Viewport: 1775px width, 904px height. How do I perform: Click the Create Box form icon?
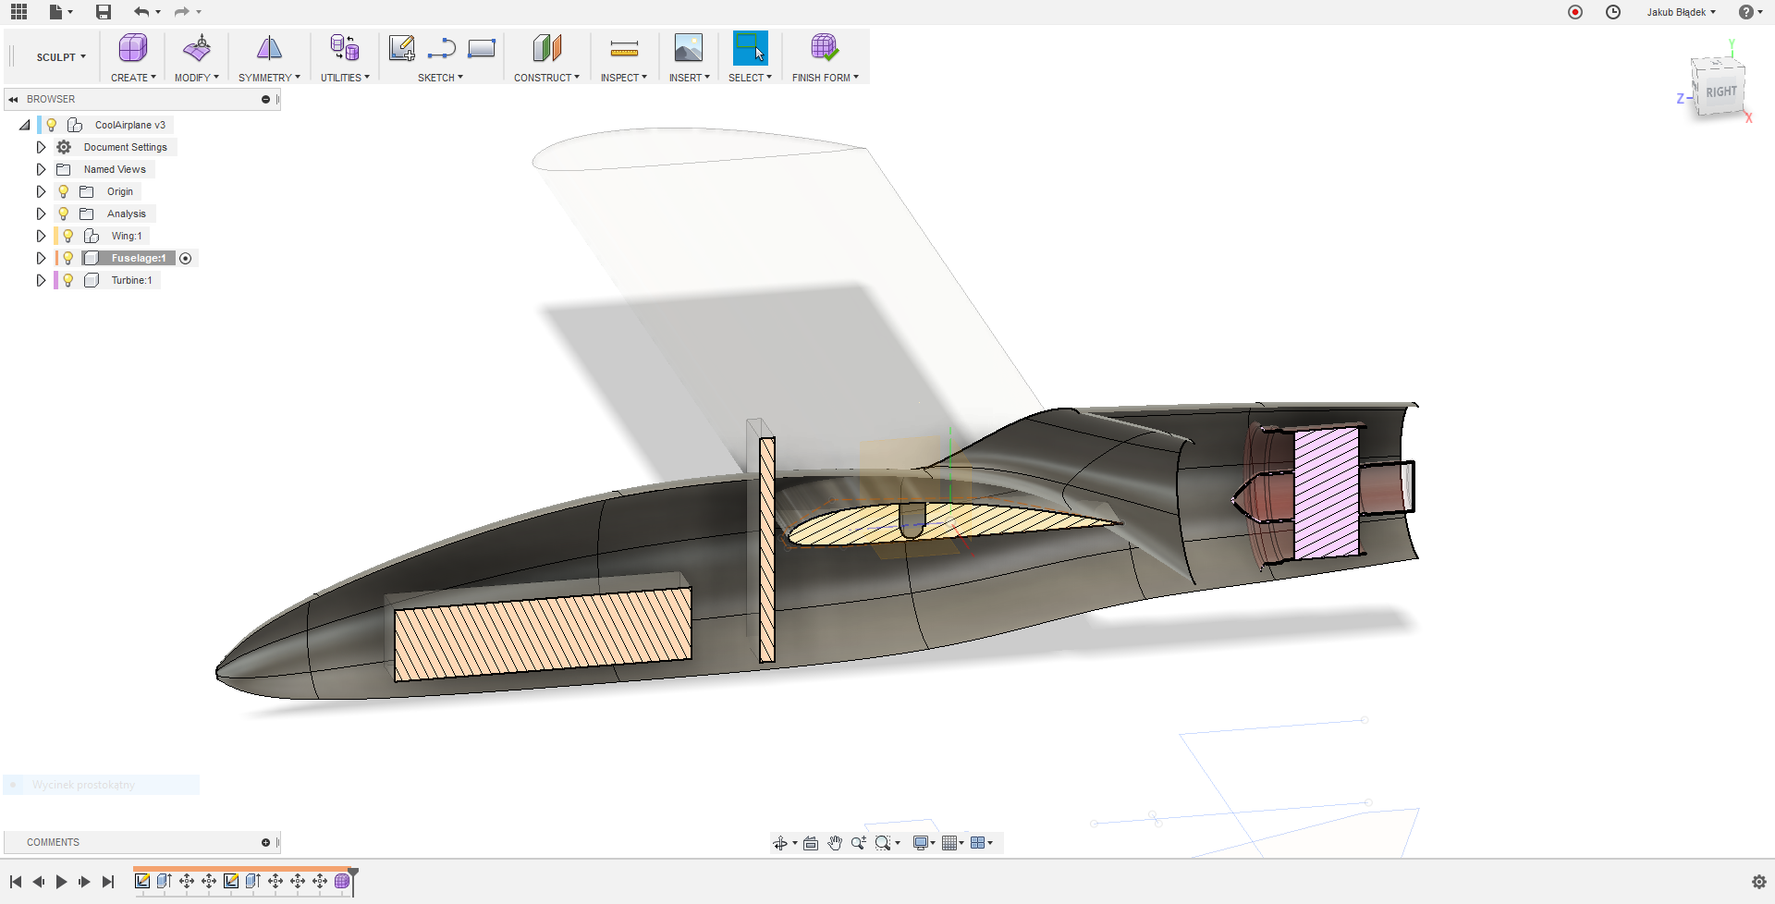pyautogui.click(x=133, y=48)
